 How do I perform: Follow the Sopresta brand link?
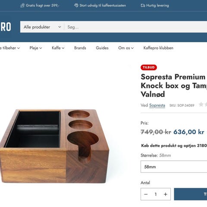[157, 105]
